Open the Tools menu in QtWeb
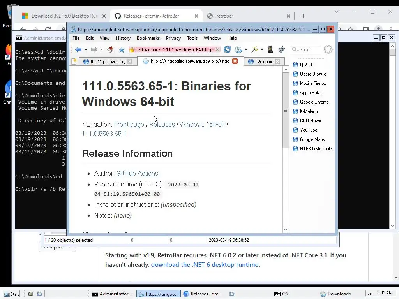This screenshot has height=299, width=399. [192, 38]
